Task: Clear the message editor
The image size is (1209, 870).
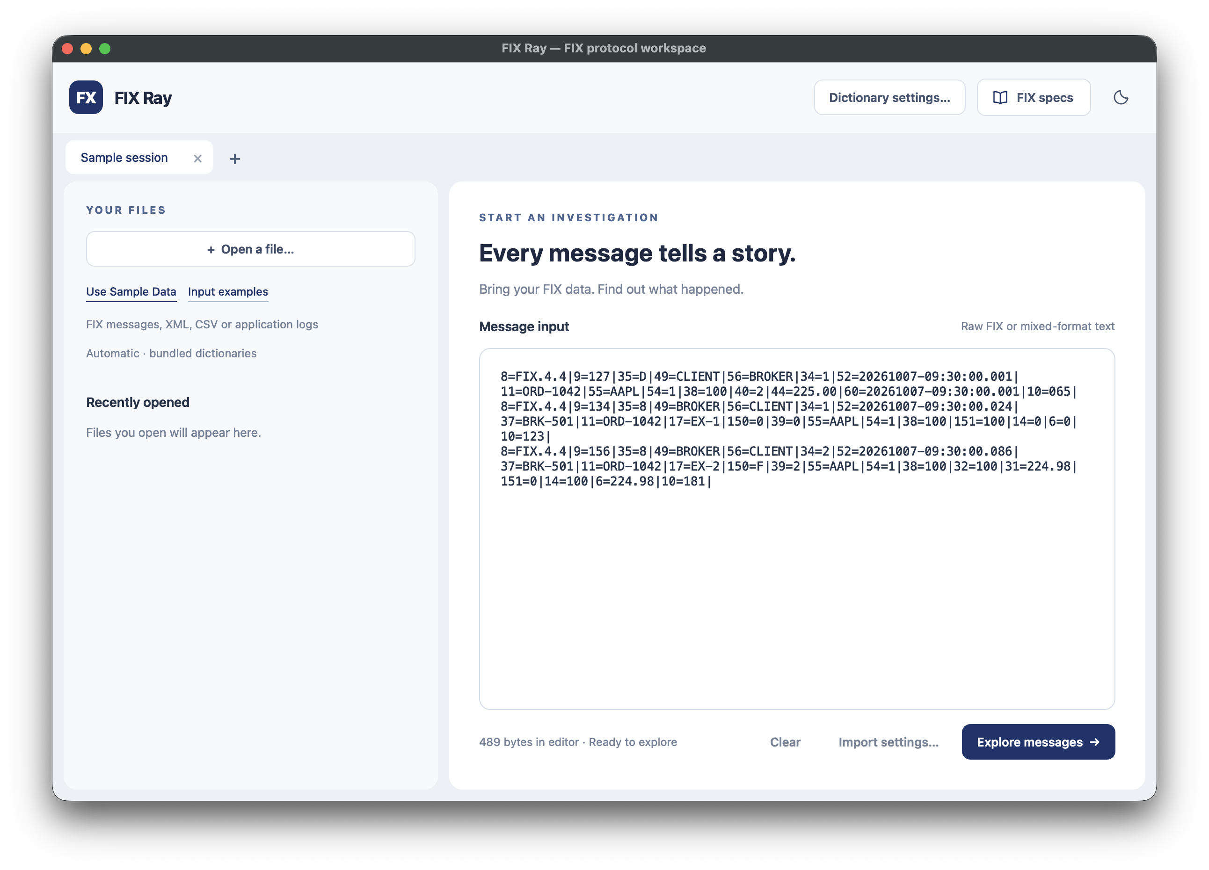Action: point(785,741)
